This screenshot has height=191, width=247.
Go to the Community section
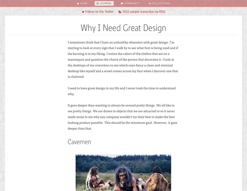tap(130, 3)
